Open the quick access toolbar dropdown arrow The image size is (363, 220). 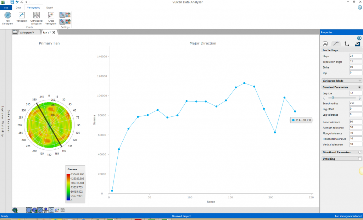click(26, 2)
